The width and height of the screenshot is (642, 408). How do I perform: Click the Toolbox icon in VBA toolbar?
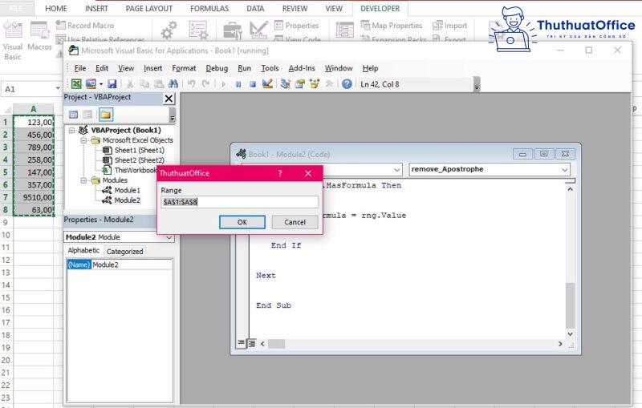tap(329, 84)
